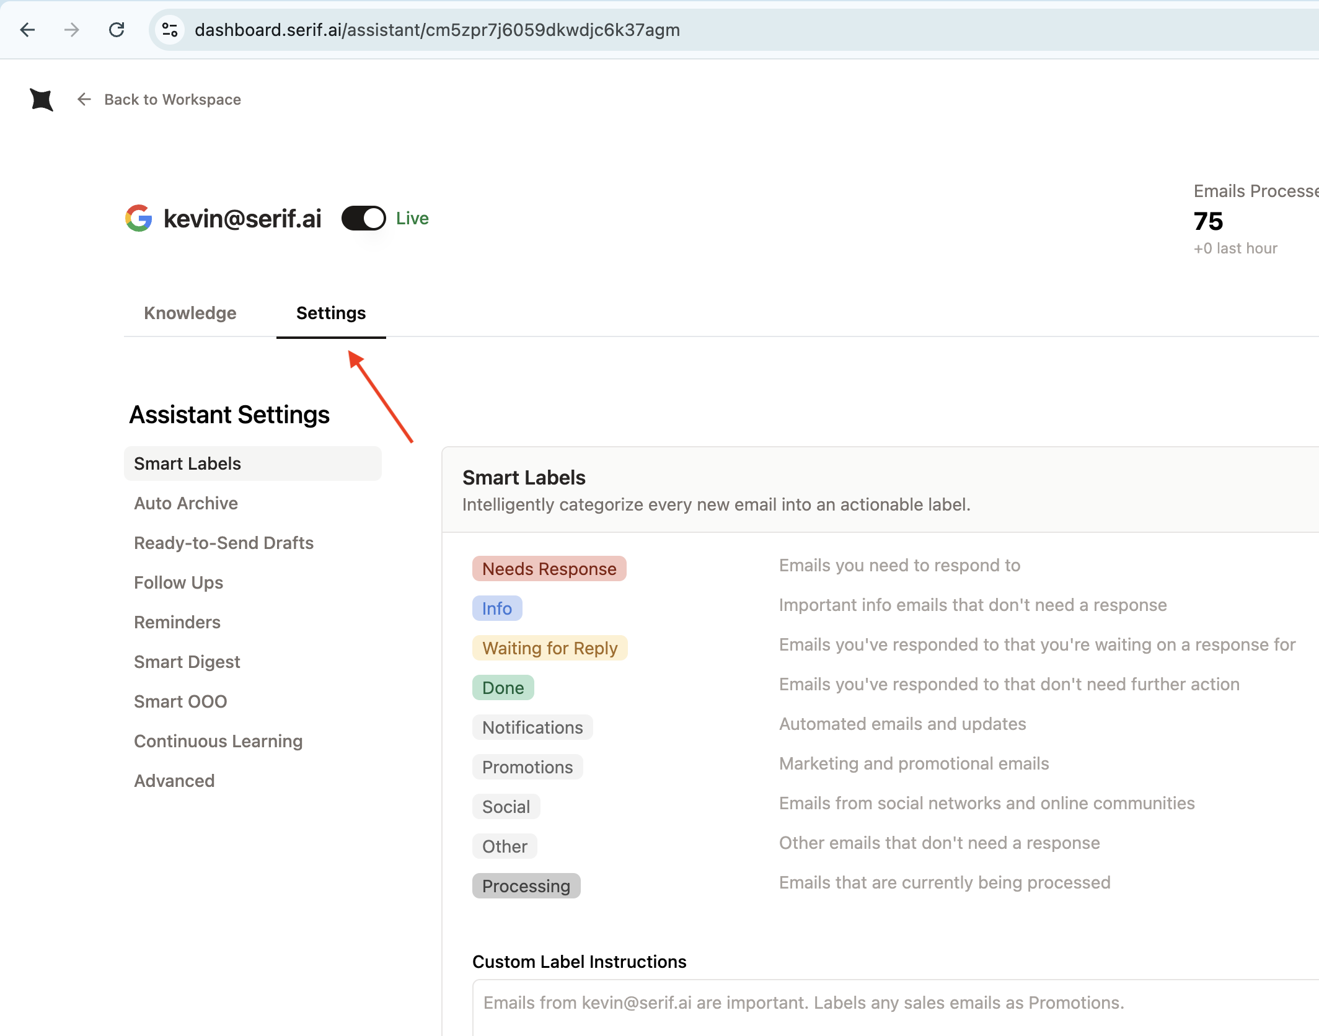1319x1036 pixels.
Task: Click 'Emails that are currently being processed' text
Action: tap(945, 882)
